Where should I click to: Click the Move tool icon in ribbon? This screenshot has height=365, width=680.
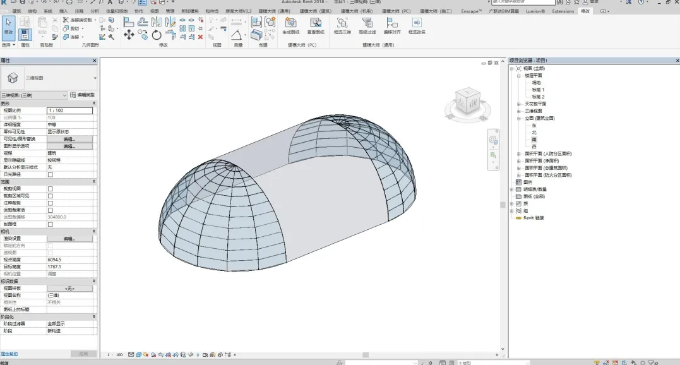pos(129,35)
